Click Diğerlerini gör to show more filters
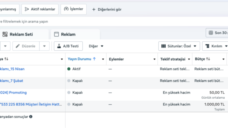The width and height of the screenshot is (228, 128). pos(109,9)
